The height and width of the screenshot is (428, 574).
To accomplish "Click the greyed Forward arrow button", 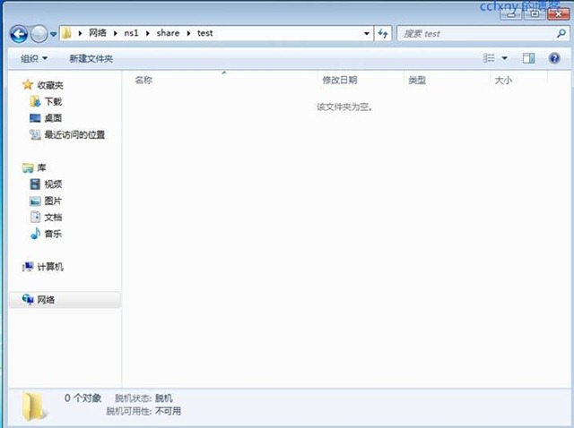I will tap(39, 34).
